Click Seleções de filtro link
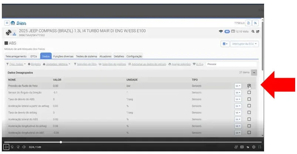The width and height of the screenshot is (297, 154). point(85,64)
